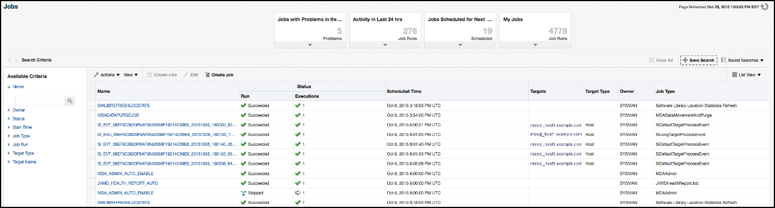Click the Save Search button
Viewport: 775px width, 208px height.
(699, 60)
